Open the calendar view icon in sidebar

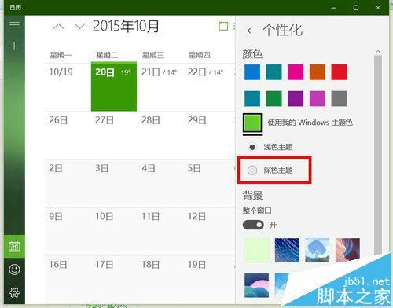coord(14,247)
